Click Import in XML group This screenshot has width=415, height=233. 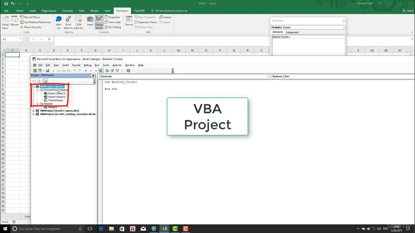click(x=165, y=17)
